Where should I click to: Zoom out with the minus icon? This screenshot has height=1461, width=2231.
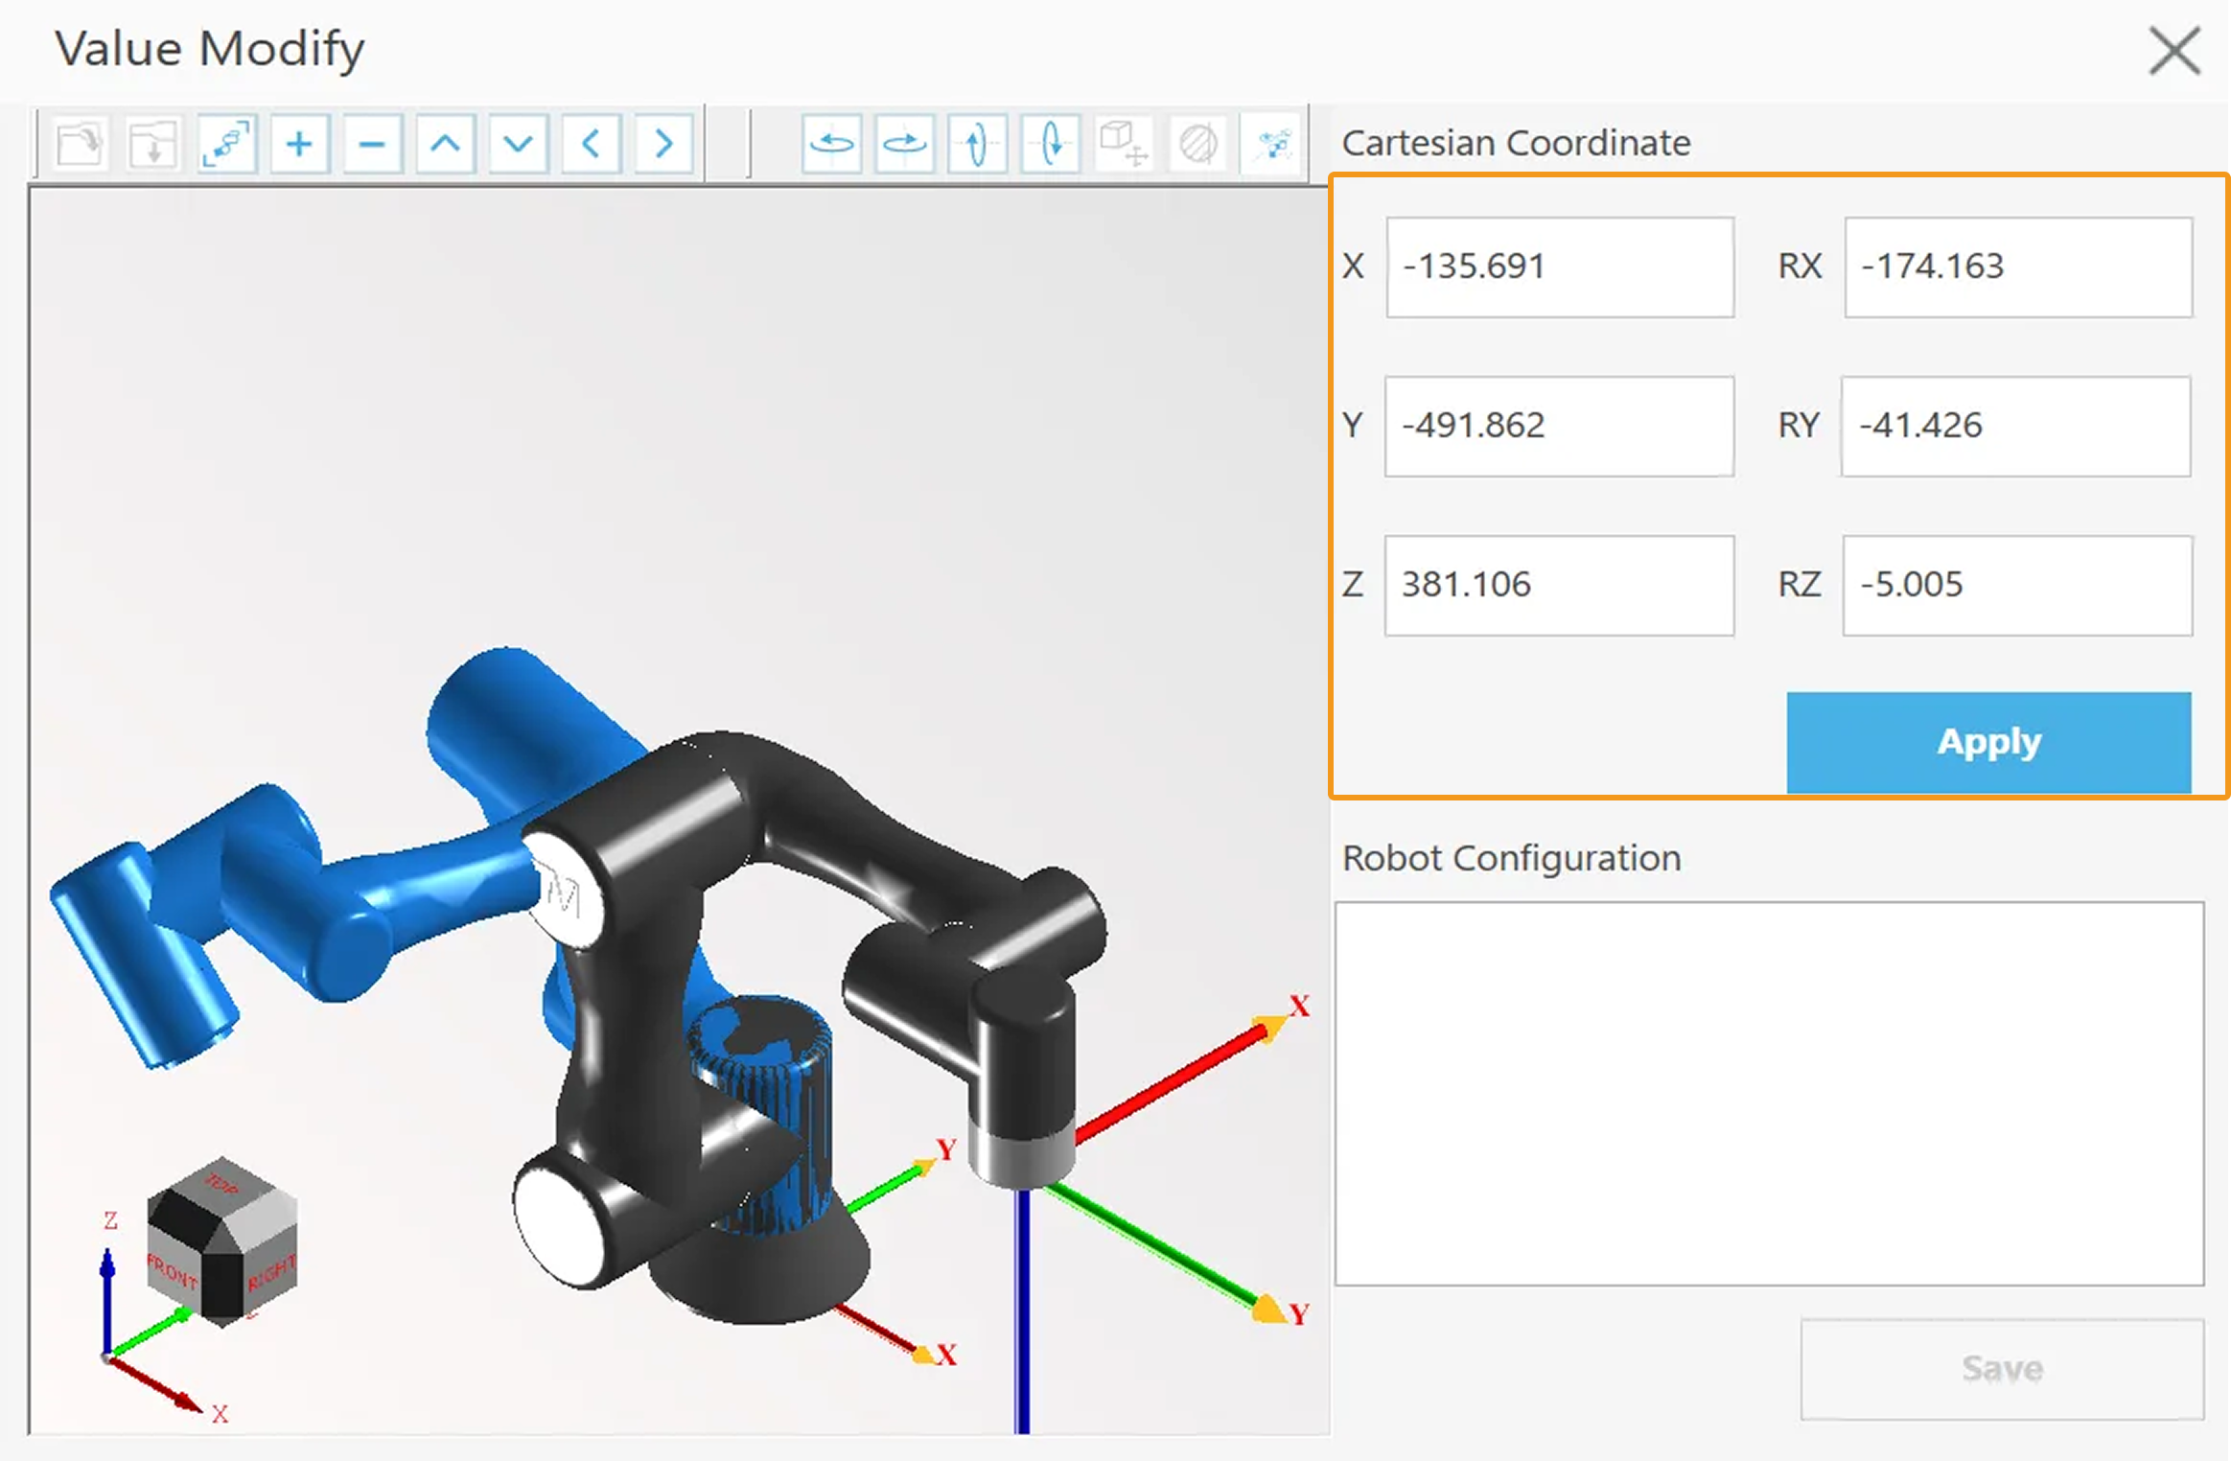372,145
